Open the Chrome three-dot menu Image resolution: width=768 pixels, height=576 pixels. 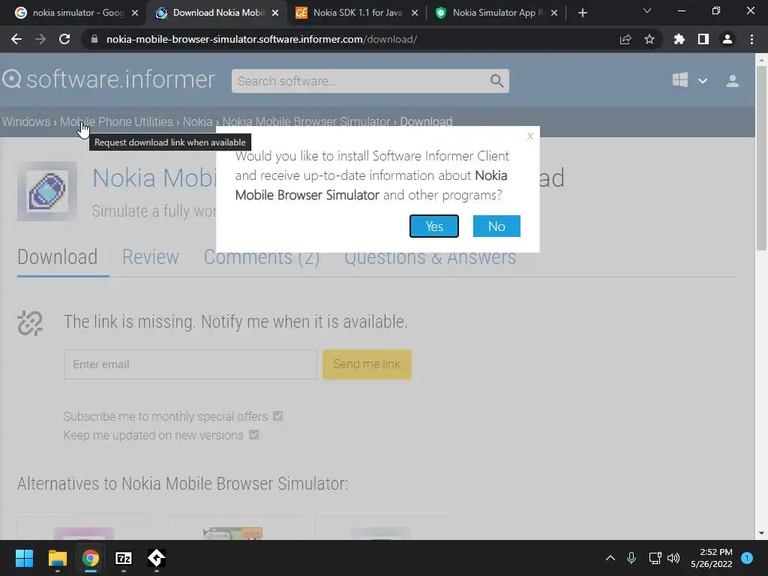tap(751, 39)
